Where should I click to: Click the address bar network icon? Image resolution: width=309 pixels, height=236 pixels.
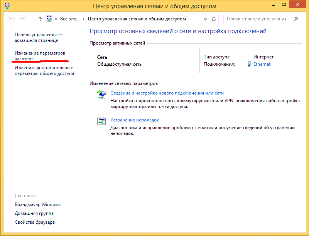tap(49, 19)
